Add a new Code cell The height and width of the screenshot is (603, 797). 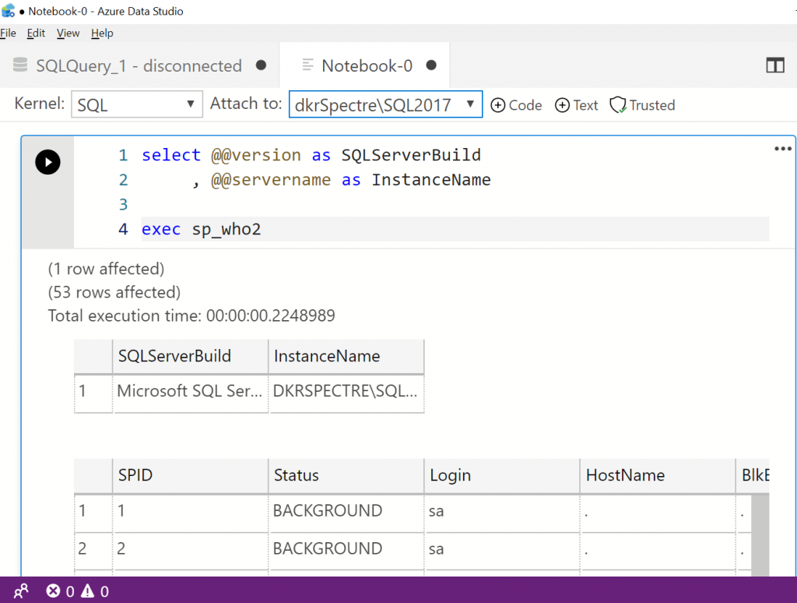[516, 105]
